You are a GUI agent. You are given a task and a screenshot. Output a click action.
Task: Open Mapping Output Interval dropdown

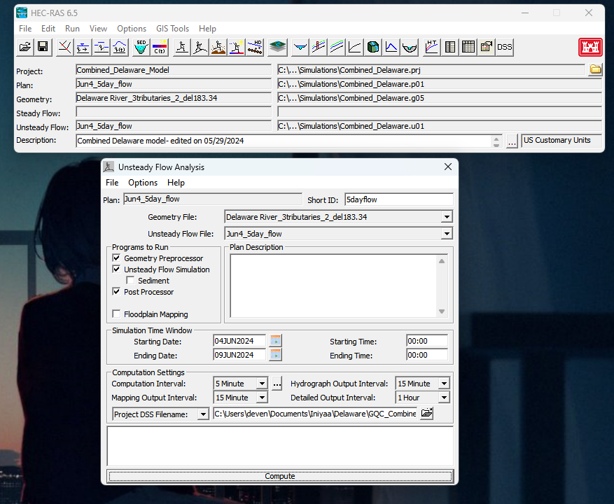tap(262, 398)
